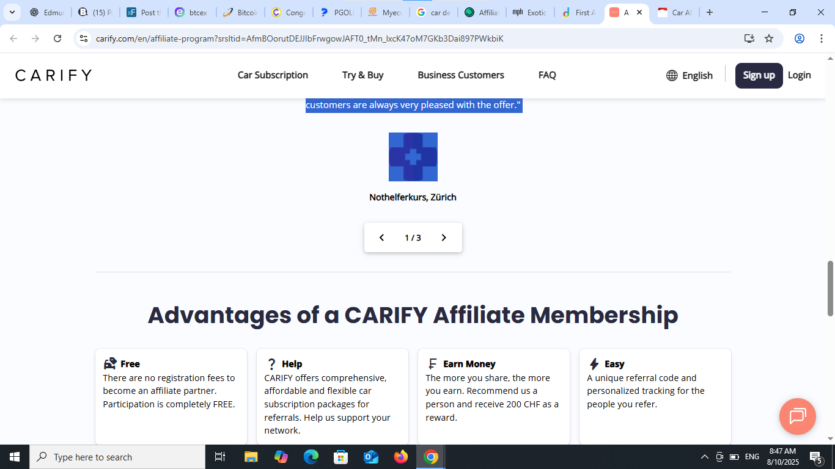Click the install app icon in address bar

click(x=749, y=38)
